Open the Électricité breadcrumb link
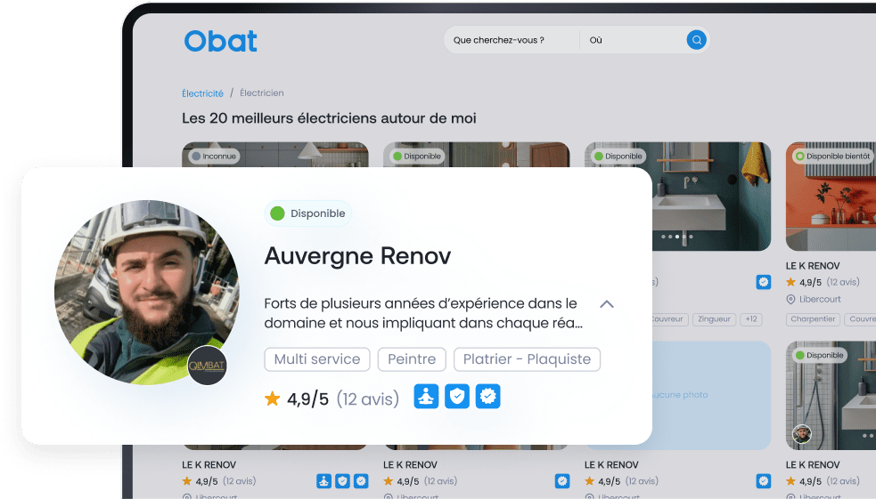 (x=202, y=93)
